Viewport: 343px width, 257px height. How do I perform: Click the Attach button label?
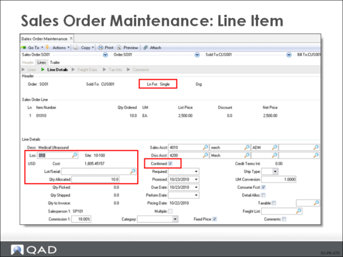coord(155,47)
